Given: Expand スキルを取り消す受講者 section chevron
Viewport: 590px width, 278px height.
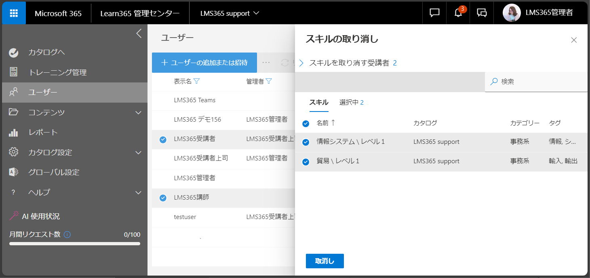Looking at the screenshot, I should [301, 63].
